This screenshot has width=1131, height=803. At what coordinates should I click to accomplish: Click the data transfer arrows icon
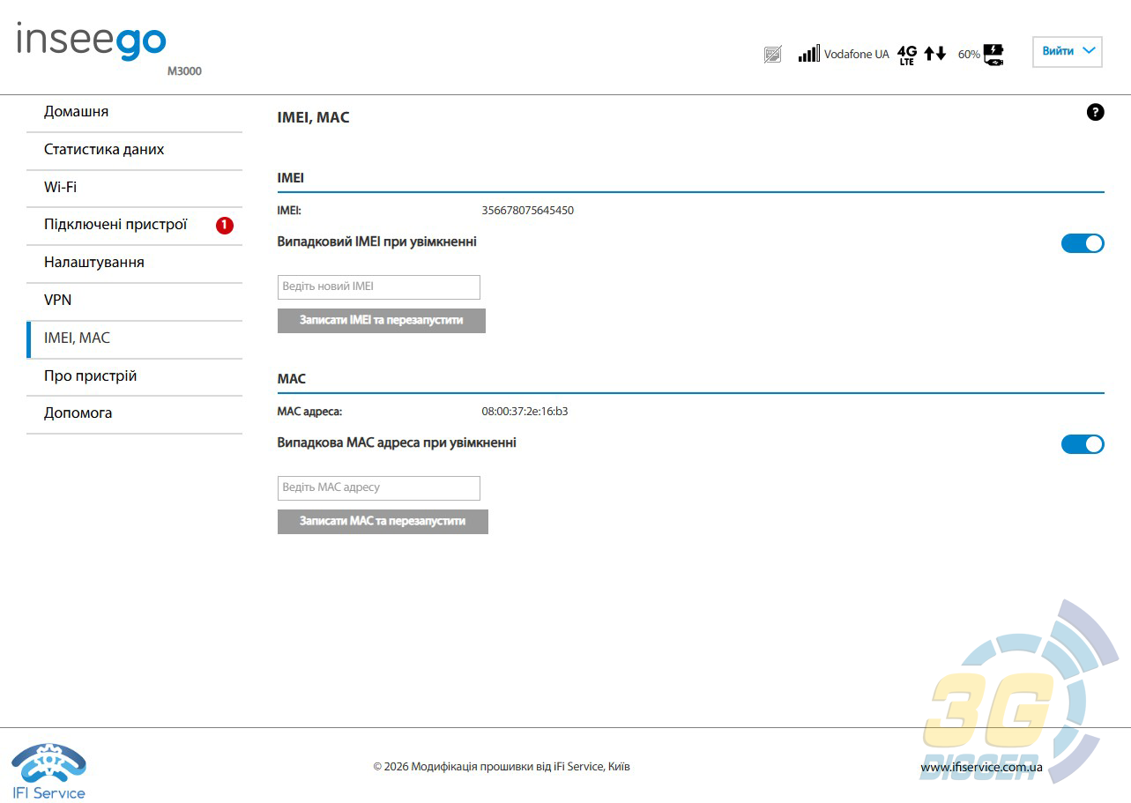[935, 54]
